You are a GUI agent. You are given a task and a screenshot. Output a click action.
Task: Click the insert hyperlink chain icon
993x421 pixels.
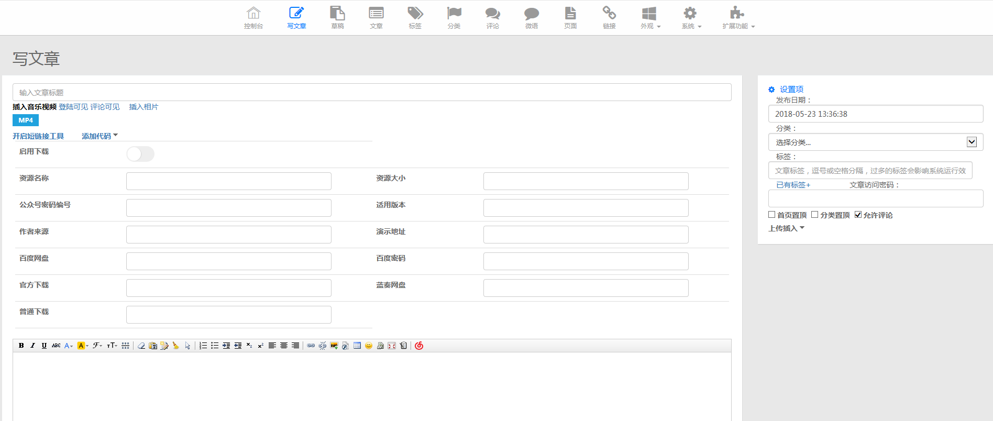click(311, 346)
